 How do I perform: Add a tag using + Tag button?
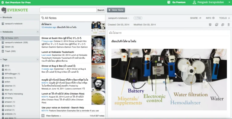pyautogui.click(x=138, y=18)
